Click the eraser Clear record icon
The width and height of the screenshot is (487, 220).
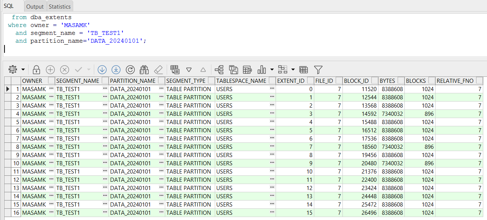[x=158, y=70]
